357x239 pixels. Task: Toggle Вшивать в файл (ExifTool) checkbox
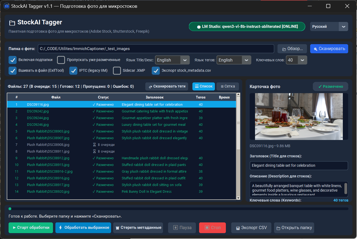13,71
